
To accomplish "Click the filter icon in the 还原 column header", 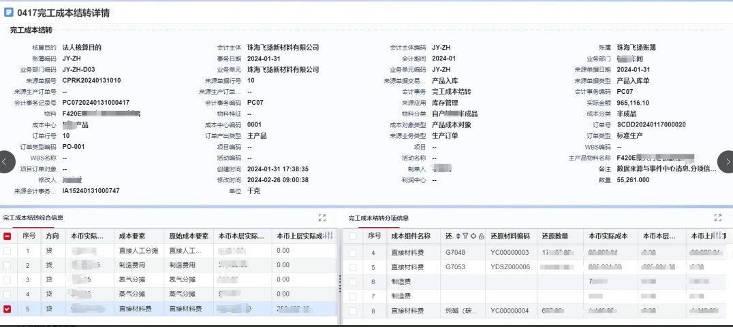I will 466,236.
